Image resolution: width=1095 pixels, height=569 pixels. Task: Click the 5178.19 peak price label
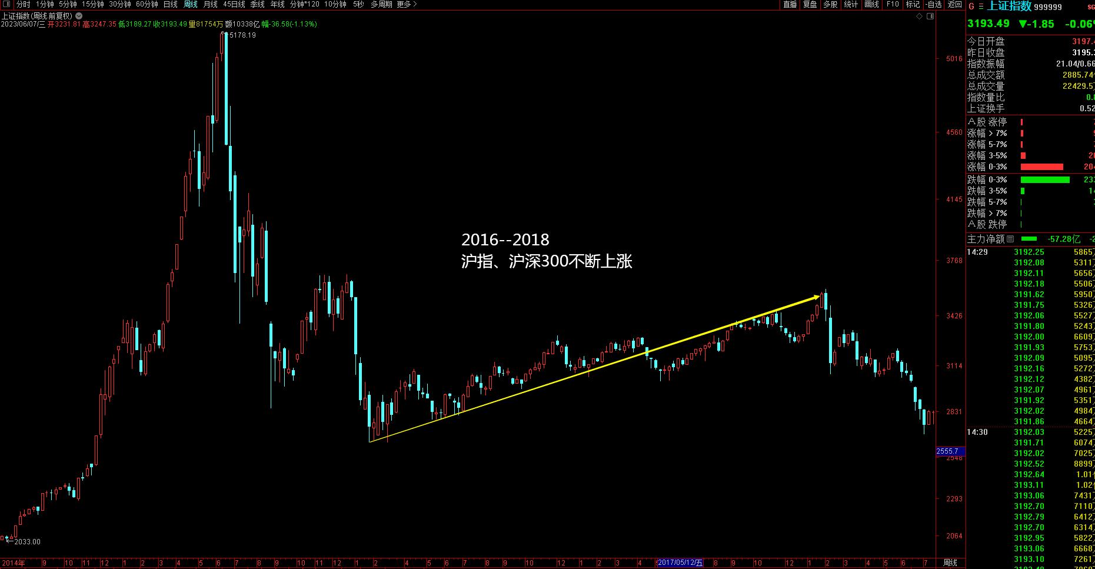[242, 35]
